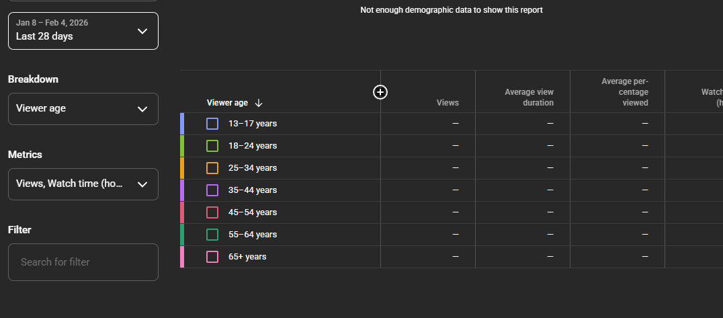The height and width of the screenshot is (318, 723).
Task: Toggle the 13–17 years checkbox
Action: pos(212,124)
